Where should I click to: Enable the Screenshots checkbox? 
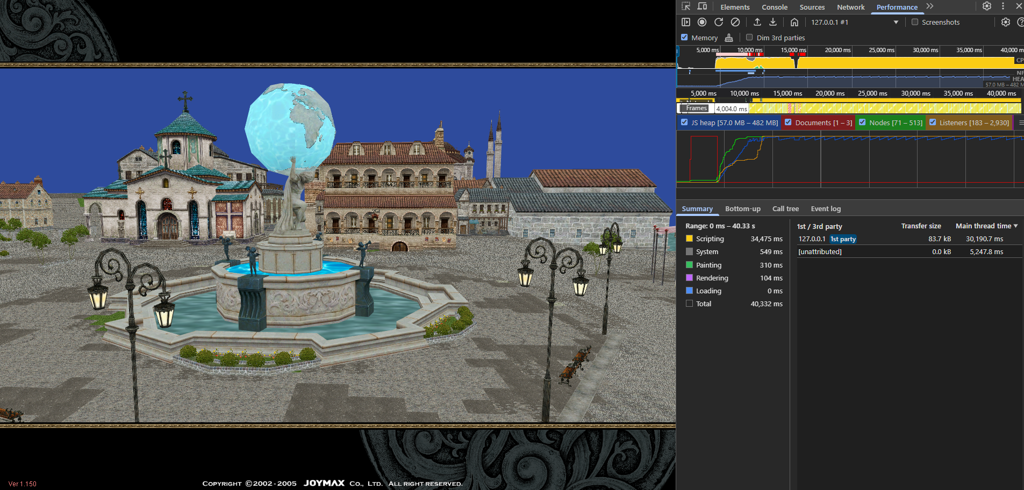point(915,22)
